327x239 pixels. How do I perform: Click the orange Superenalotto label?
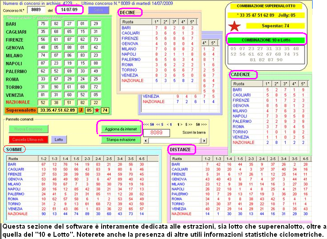21,110
